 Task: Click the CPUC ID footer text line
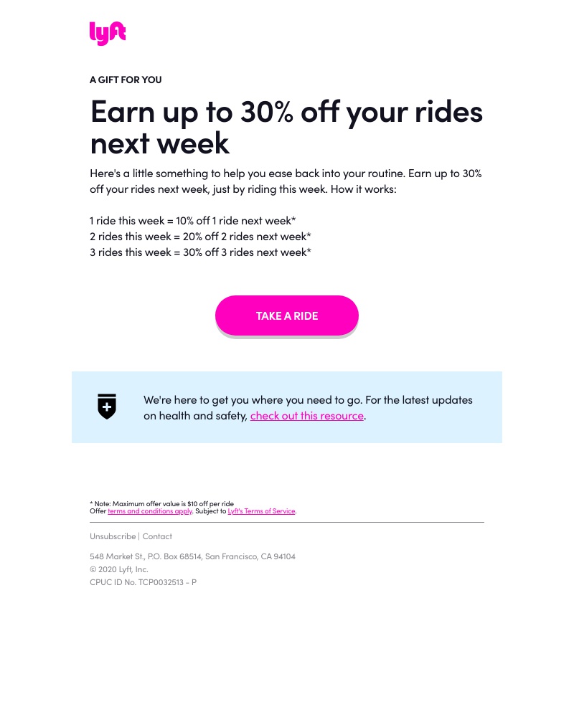[x=143, y=581]
